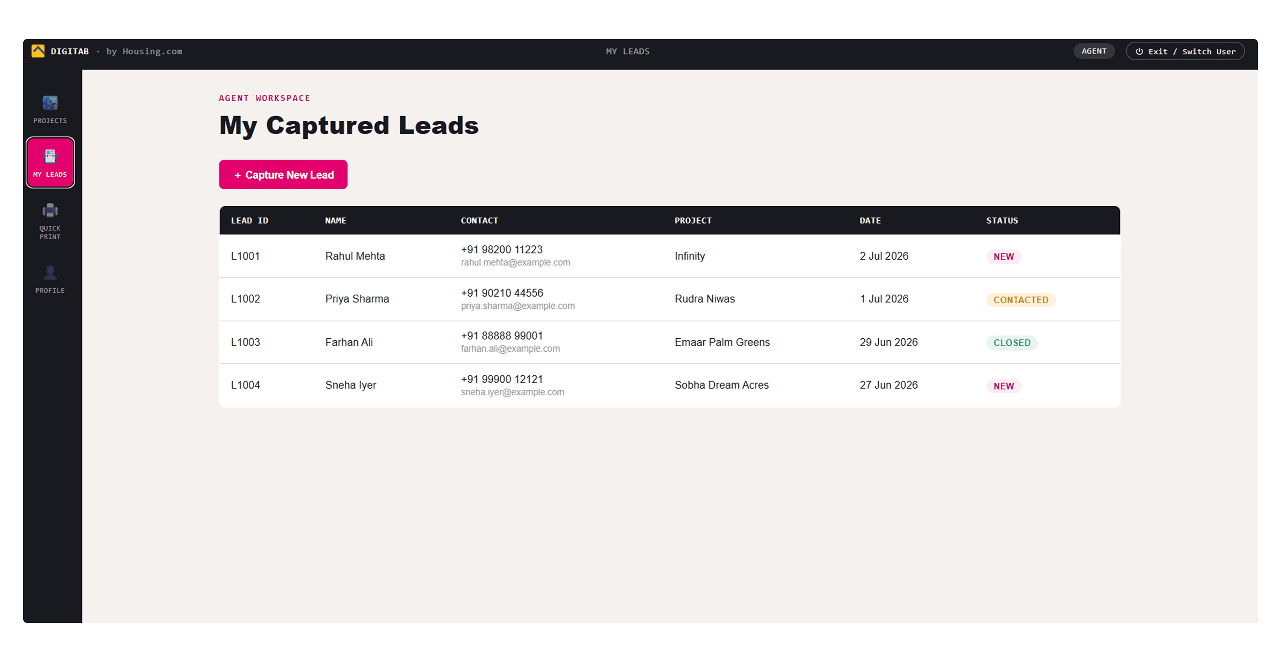The height and width of the screenshot is (662, 1281).
Task: Click the NEW status badge for Sneha Iyer
Action: [x=1004, y=386]
